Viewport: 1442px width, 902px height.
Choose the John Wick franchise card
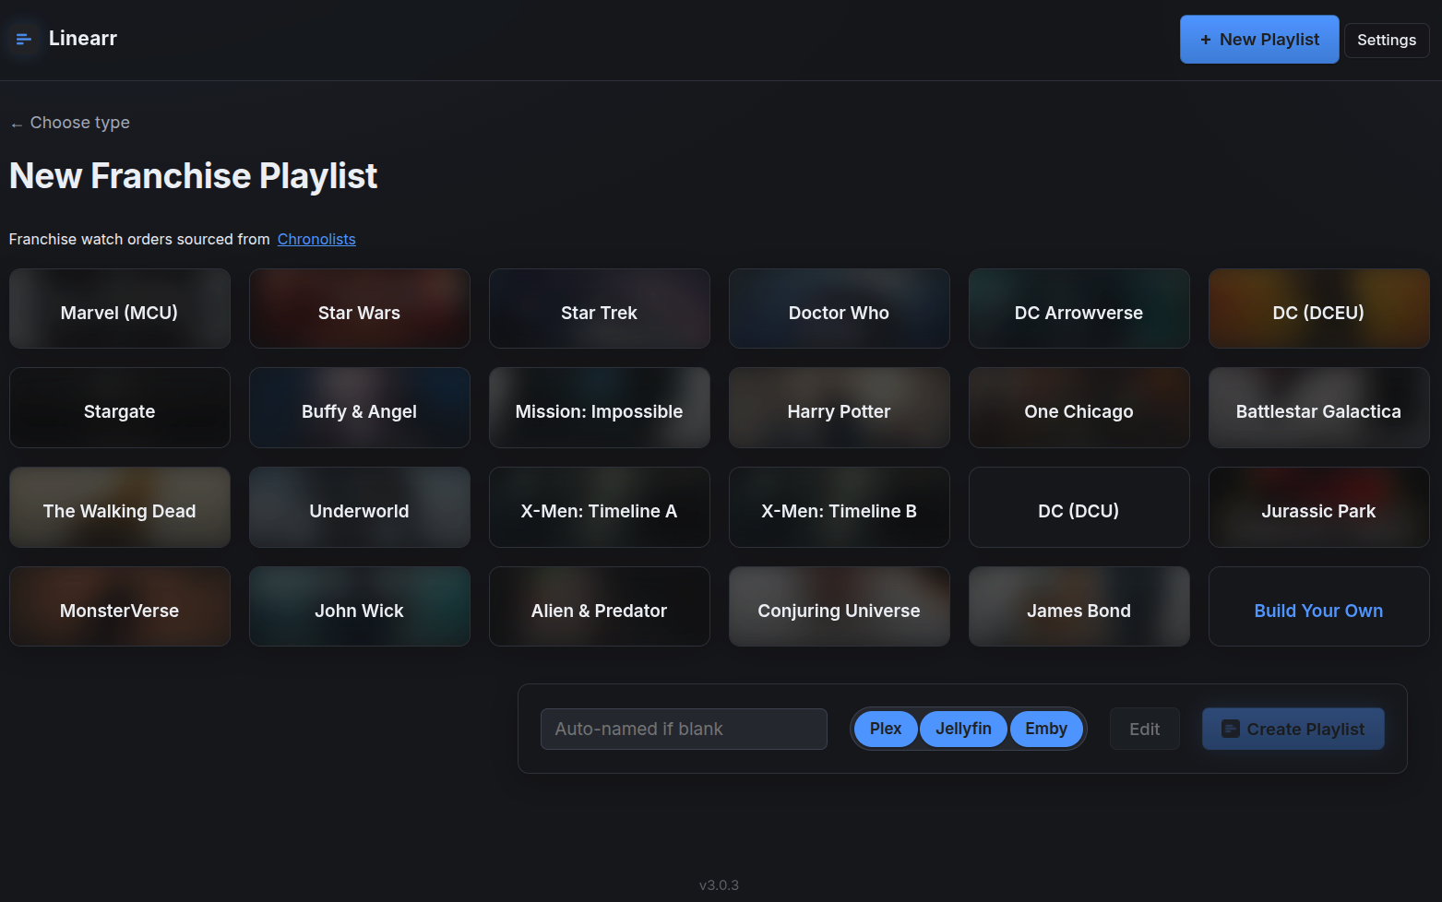point(360,607)
